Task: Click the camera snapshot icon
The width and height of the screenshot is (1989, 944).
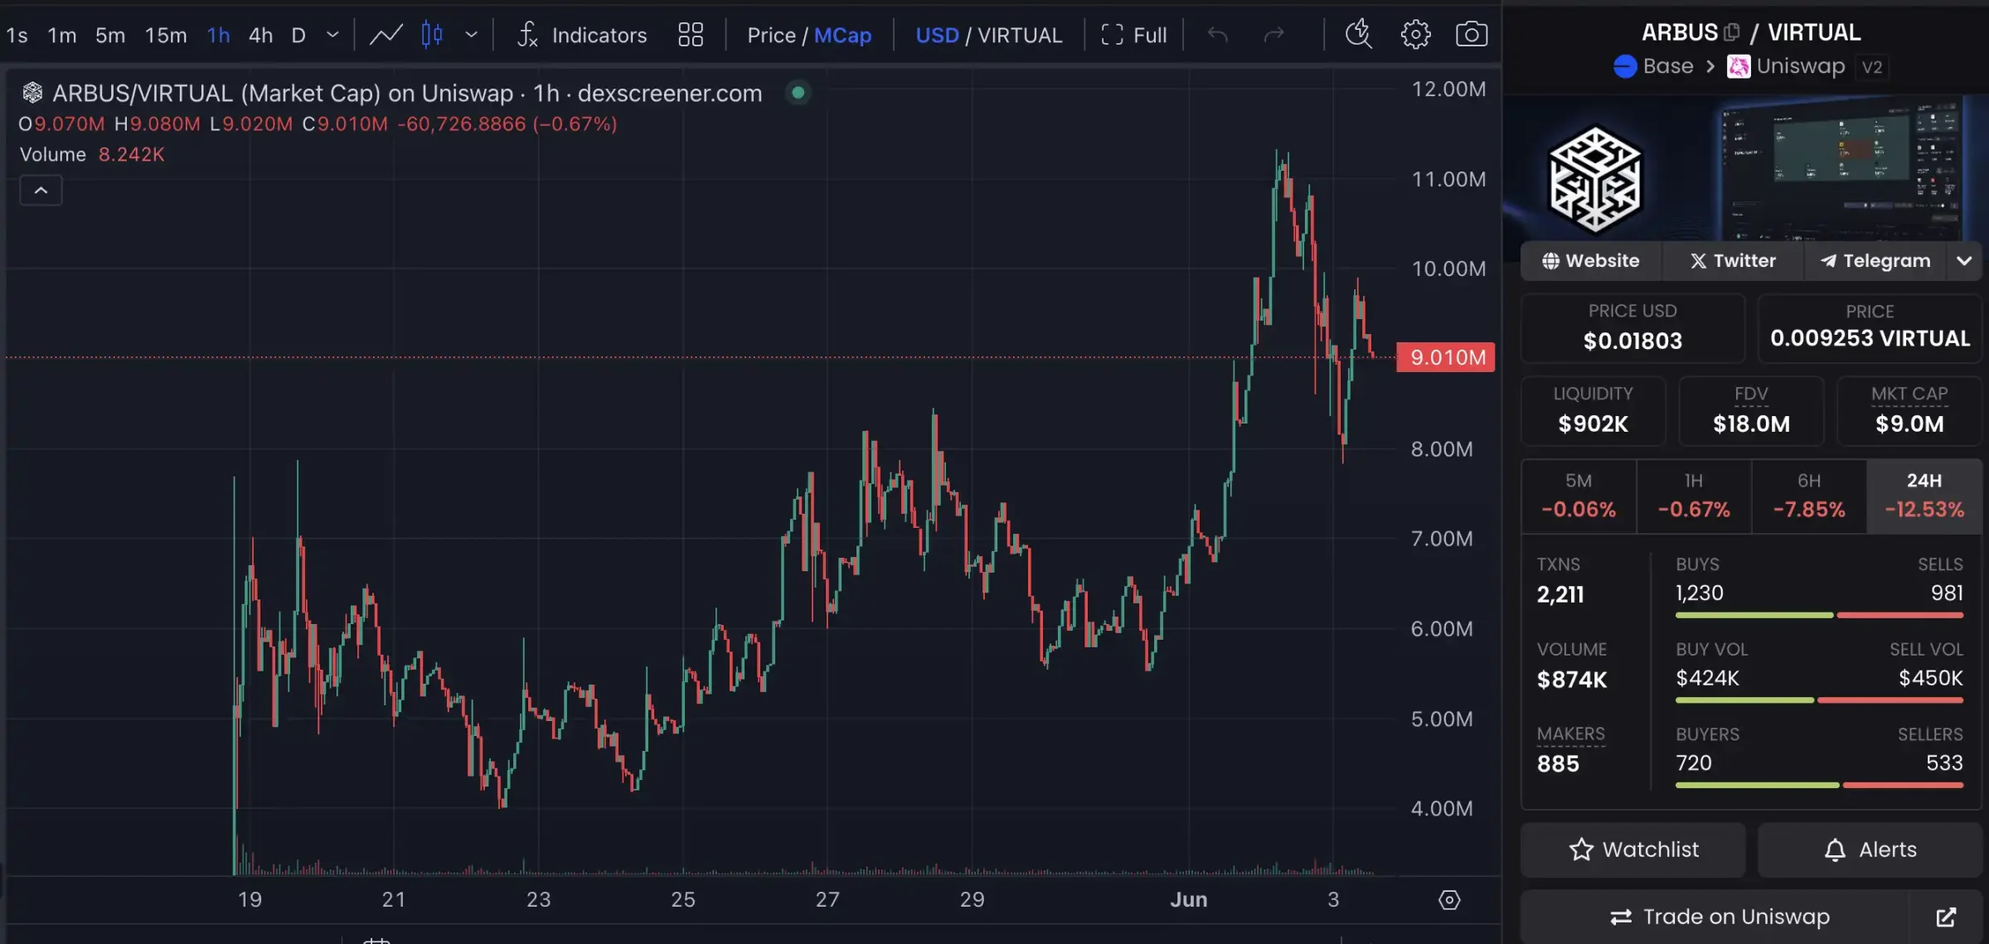Action: click(x=1471, y=35)
